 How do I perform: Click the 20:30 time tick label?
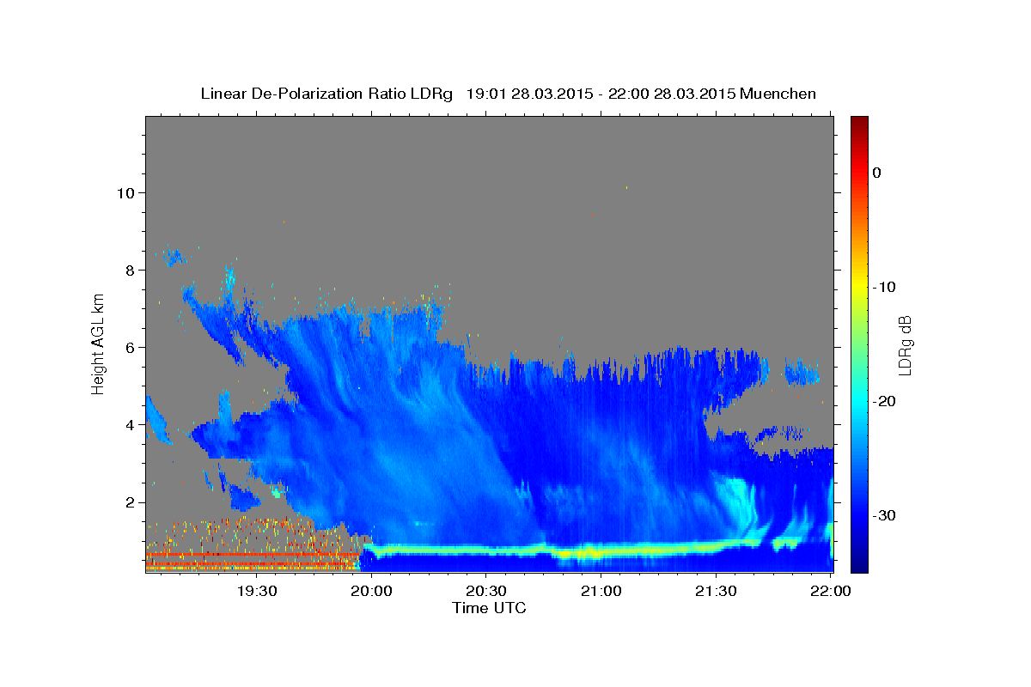click(485, 591)
